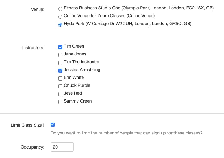Click the Occupancy input field
The height and width of the screenshot is (158, 224).
click(62, 147)
